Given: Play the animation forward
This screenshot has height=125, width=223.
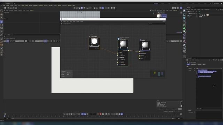Looking at the screenshot, I should coord(72,114).
